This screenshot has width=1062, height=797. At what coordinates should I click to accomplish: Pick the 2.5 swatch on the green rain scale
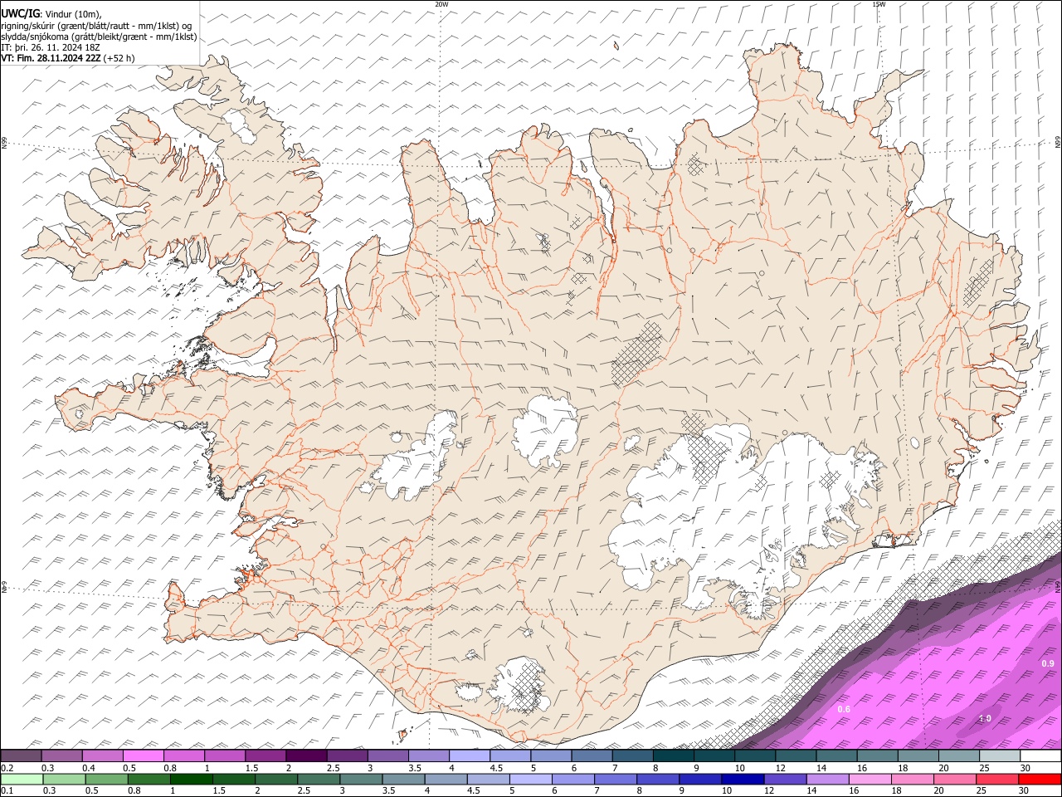tap(319, 779)
